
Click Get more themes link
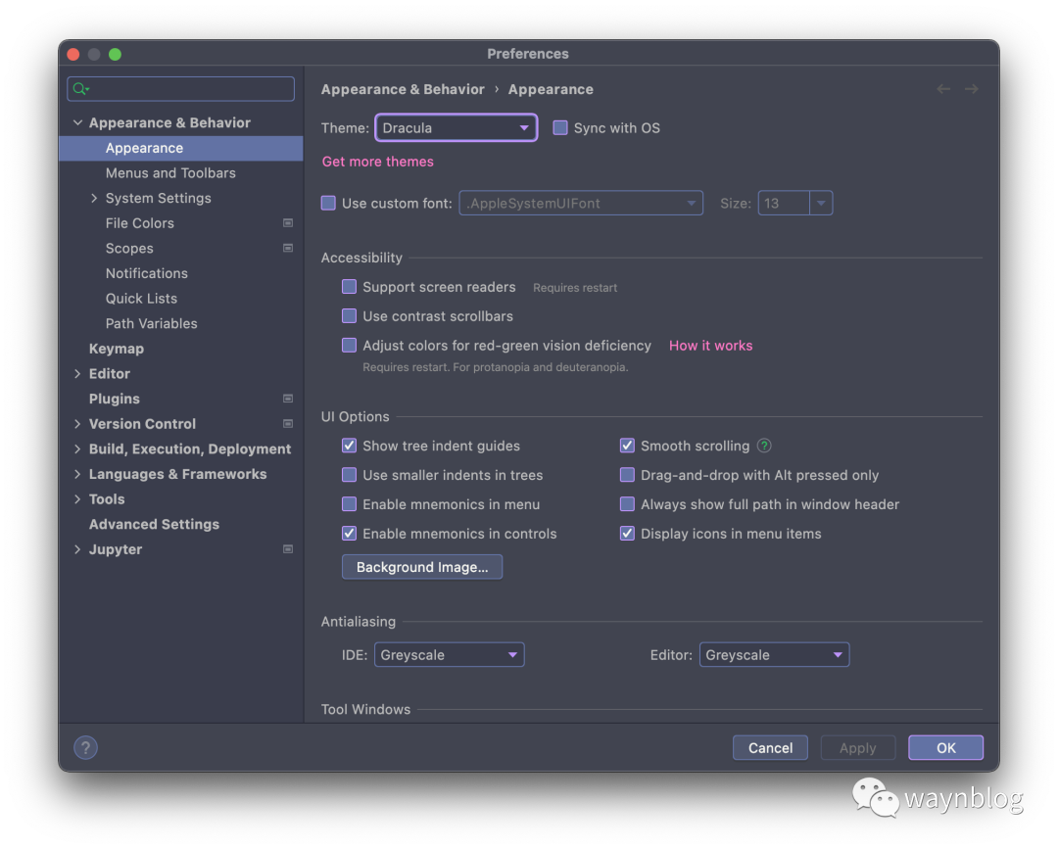tap(378, 162)
